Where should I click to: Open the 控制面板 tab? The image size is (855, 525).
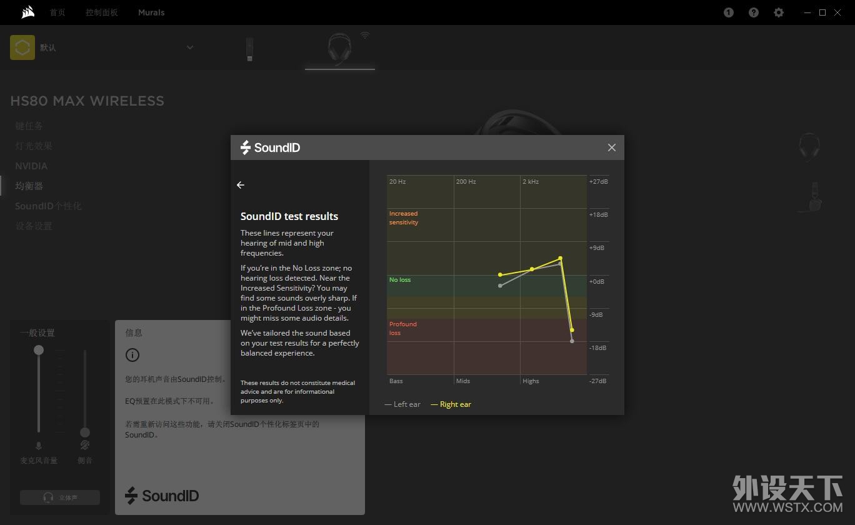102,12
